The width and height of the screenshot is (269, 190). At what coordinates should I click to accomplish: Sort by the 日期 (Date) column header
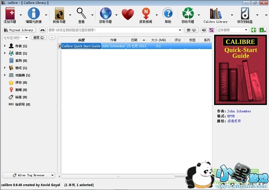pyautogui.click(x=134, y=40)
